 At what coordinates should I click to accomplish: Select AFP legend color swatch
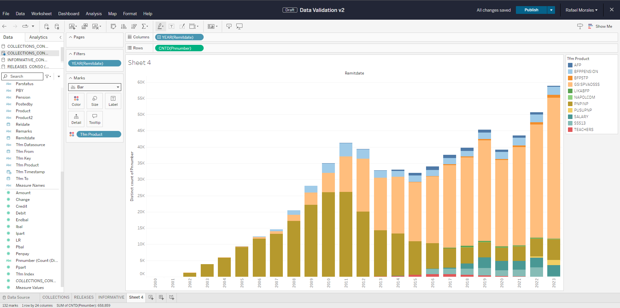(x=570, y=65)
